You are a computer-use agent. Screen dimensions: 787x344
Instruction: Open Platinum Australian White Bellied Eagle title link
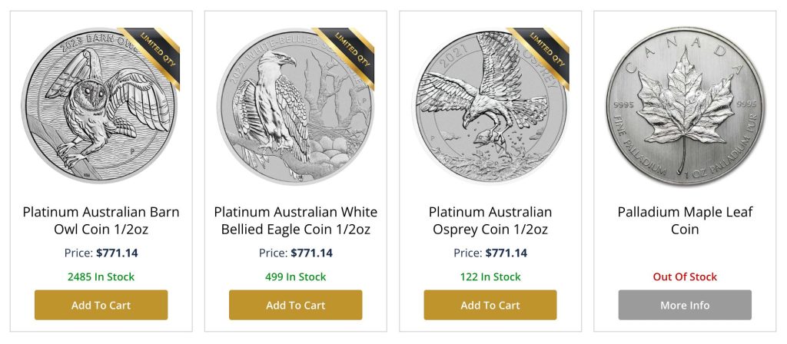click(x=296, y=220)
